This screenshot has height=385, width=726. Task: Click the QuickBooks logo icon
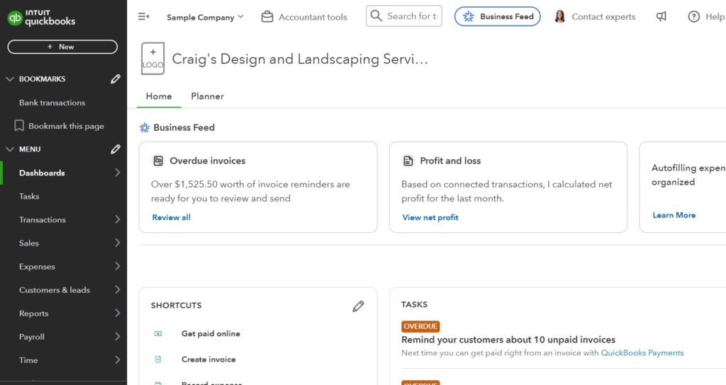[x=14, y=17]
